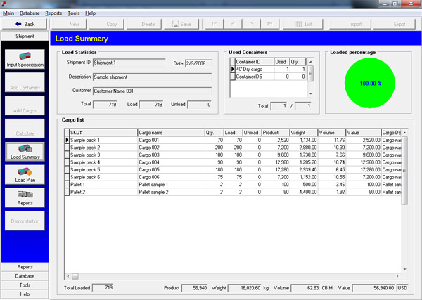Select the Sample pack 1 row
Image resolution: width=422 pixels, height=300 pixels.
point(233,140)
